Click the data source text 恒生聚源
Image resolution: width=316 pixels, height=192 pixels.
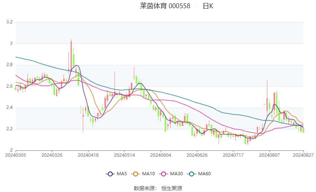coord(172,188)
